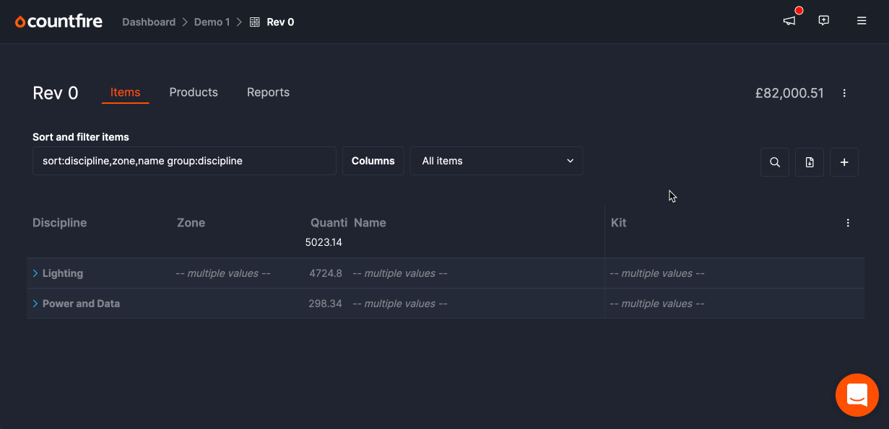
Task: Click the sort and filter input field
Action: point(184,161)
